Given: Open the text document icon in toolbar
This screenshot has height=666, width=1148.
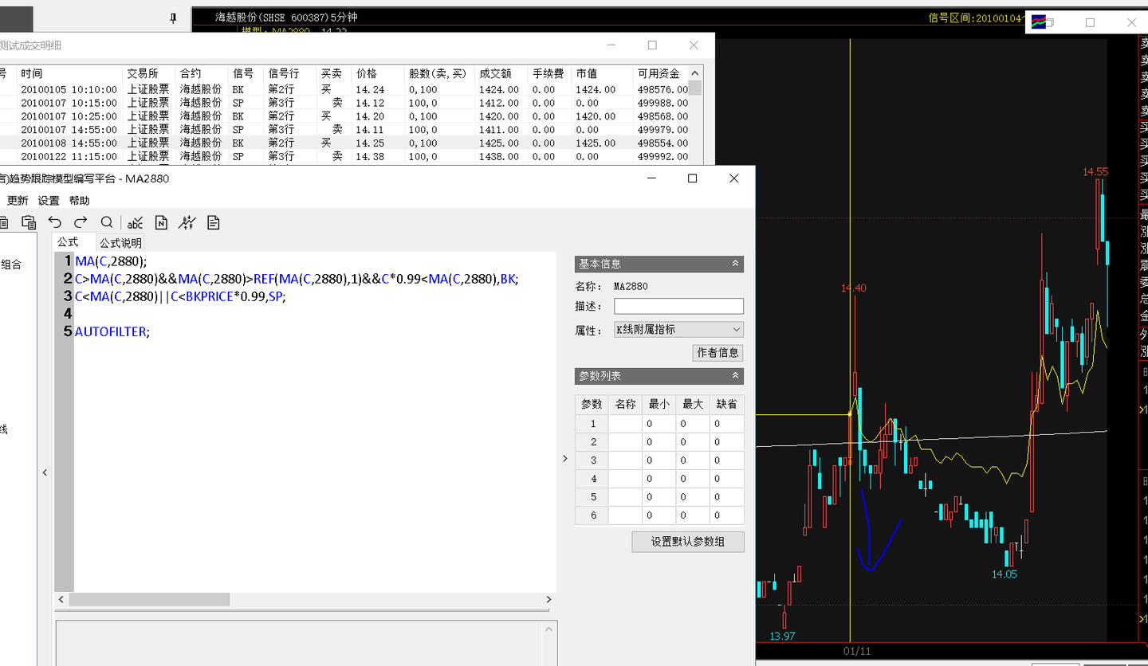Looking at the screenshot, I should tap(214, 222).
